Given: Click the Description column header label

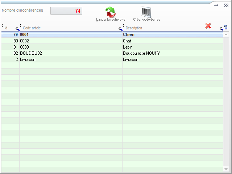Looking at the screenshot, I should point(134,28).
